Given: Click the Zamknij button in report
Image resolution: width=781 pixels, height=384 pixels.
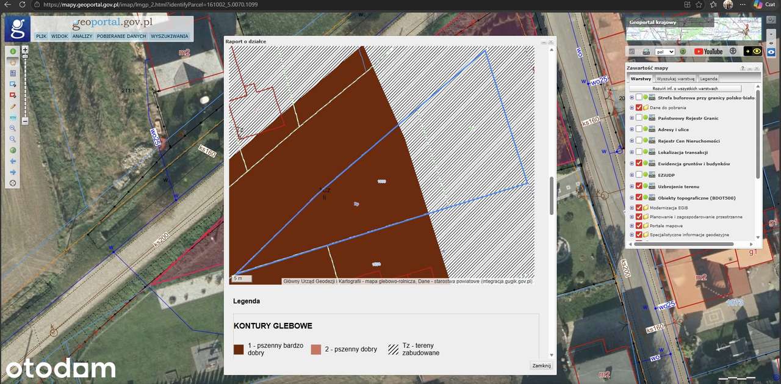Looking at the screenshot, I should coord(541,366).
